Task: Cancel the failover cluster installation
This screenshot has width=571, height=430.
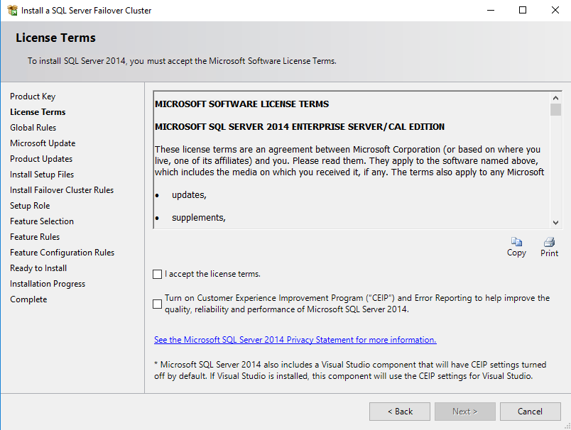Action: (531, 412)
